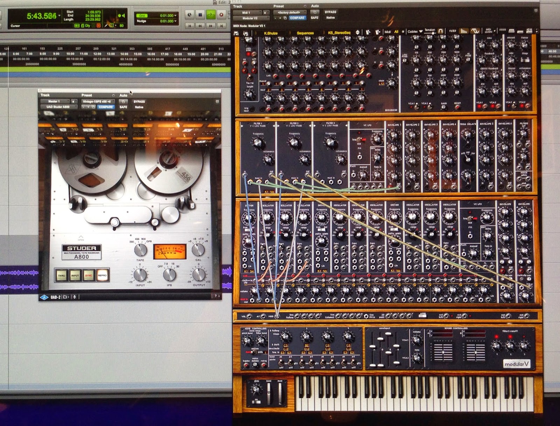Open the main counter format dropdown arrow
The image size is (560, 426).
(59, 16)
